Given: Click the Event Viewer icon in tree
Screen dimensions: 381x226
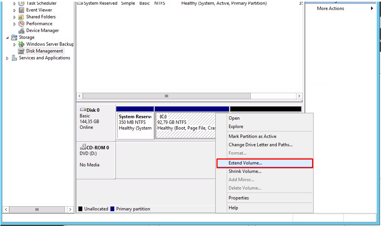Looking at the screenshot, I should point(22,10).
